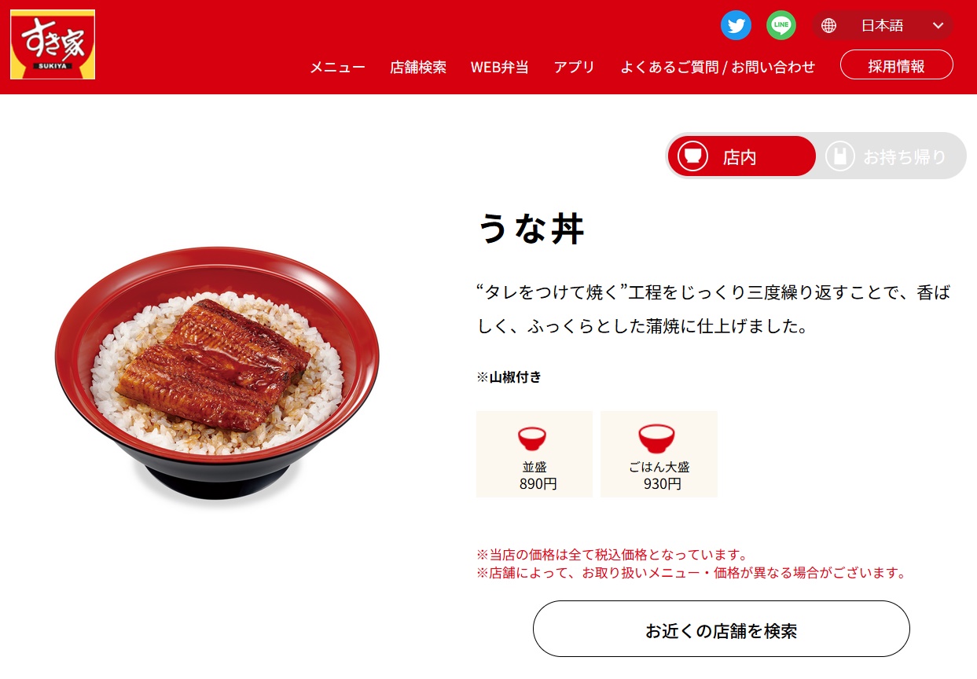Image resolution: width=977 pixels, height=679 pixels.
Task: Expand the 日本語 language dropdown
Action: click(883, 25)
